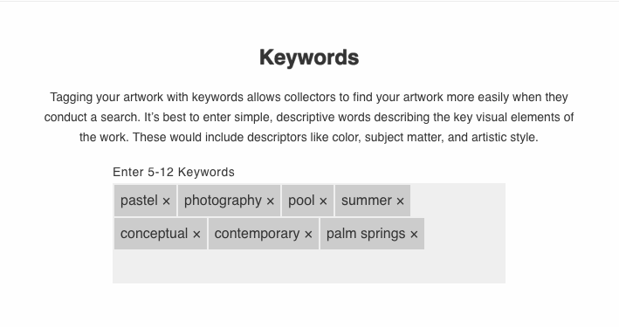Select the photography tag label
619x327 pixels.
(x=223, y=201)
